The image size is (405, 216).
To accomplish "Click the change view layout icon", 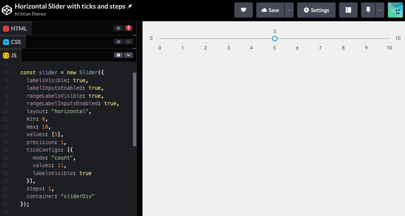I will [x=348, y=10].
